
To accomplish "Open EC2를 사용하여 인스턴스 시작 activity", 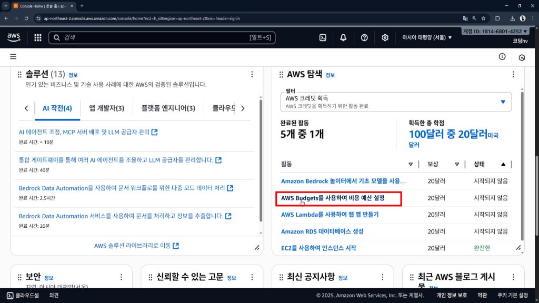I will point(318,248).
